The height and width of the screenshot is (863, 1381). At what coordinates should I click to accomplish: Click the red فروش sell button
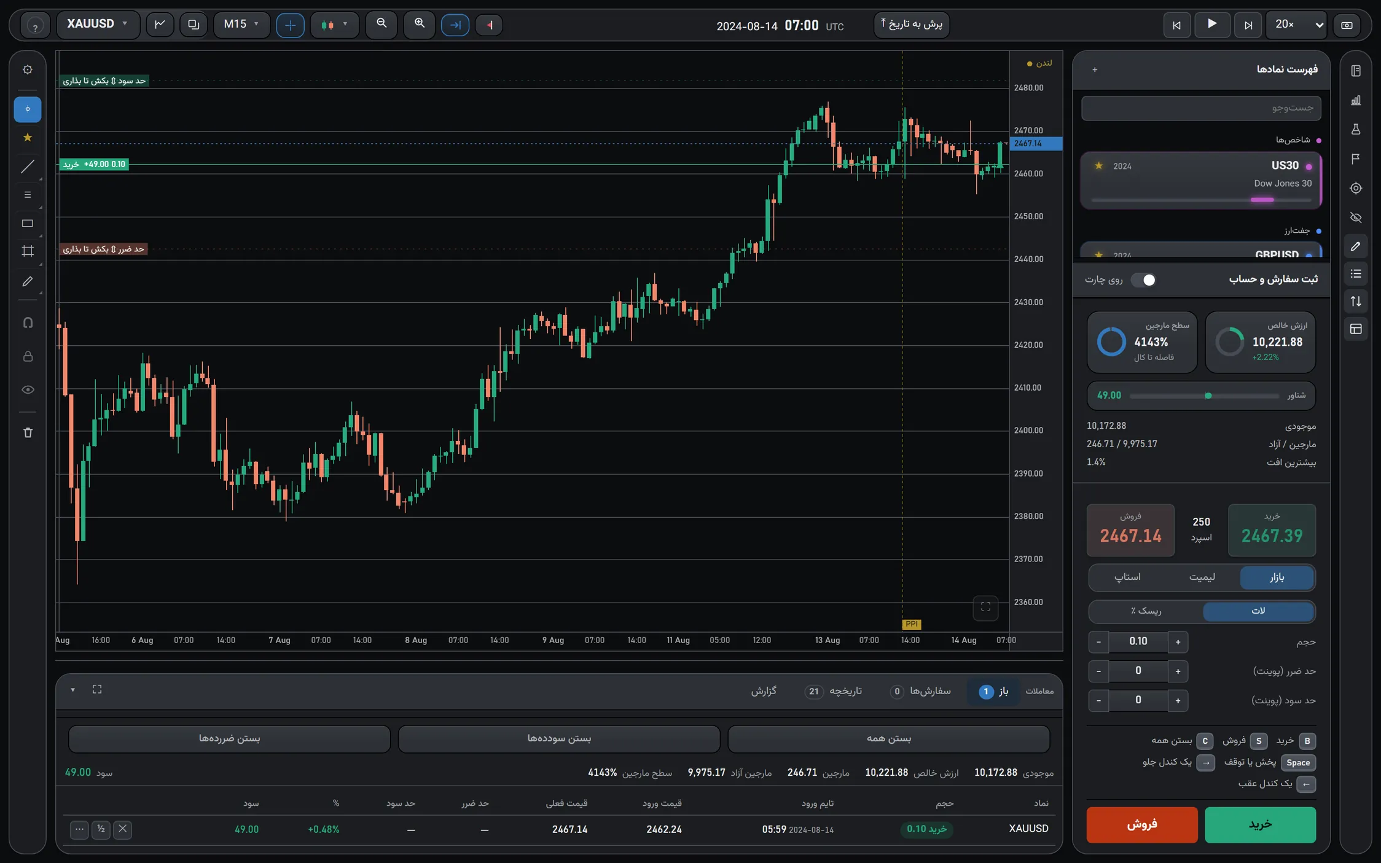point(1142,824)
